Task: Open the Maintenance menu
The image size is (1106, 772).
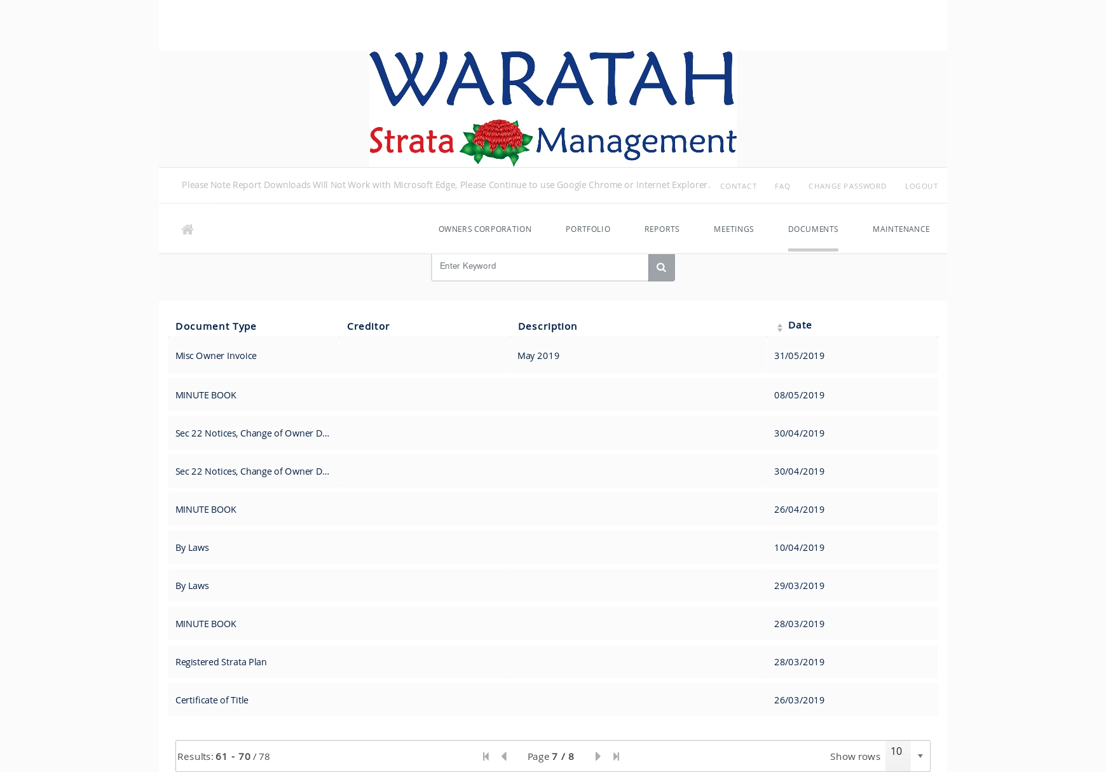Action: [x=901, y=229]
